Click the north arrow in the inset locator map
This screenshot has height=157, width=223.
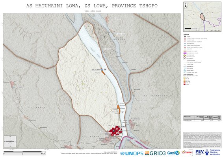(x=186, y=5)
